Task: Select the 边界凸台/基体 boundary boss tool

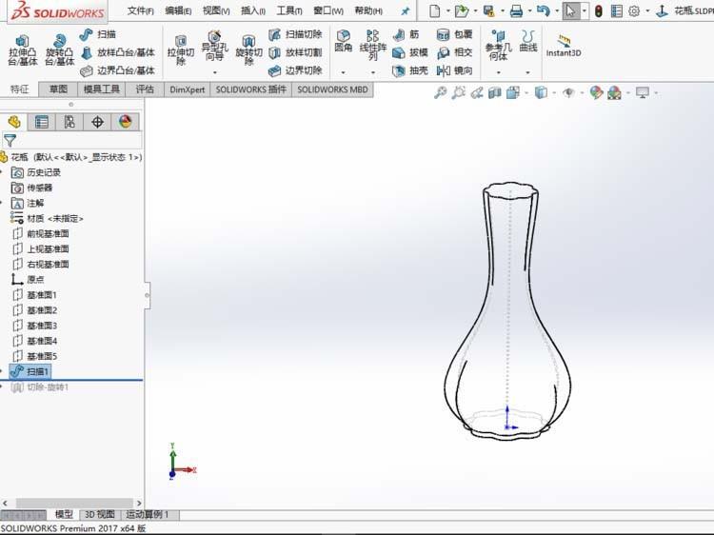Action: pyautogui.click(x=118, y=70)
